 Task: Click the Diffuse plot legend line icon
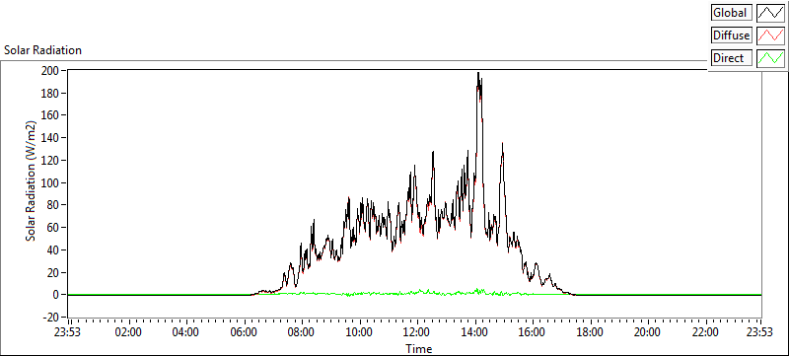(x=770, y=36)
